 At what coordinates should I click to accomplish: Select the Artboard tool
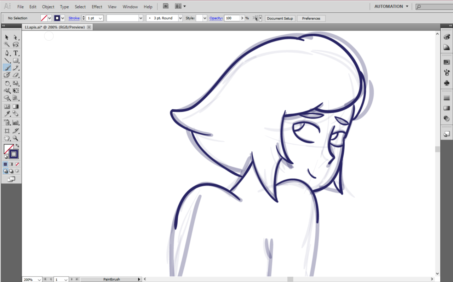point(7,131)
